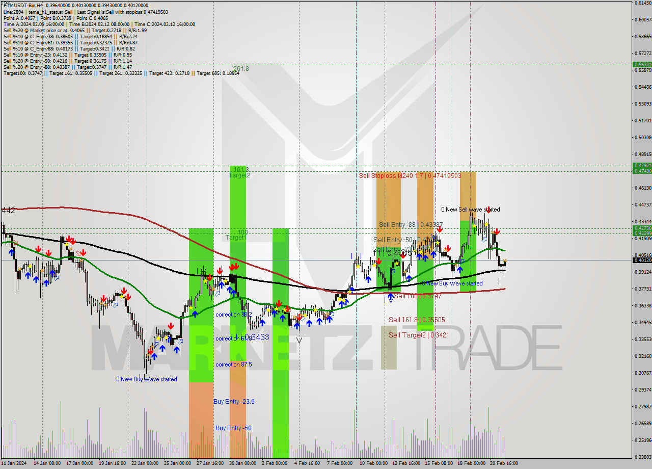
Task: Click the '10 Feb 00:00' time axis label
Action: [372, 463]
